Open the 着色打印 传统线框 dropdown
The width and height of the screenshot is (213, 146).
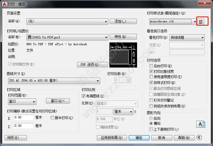[x=187, y=37]
